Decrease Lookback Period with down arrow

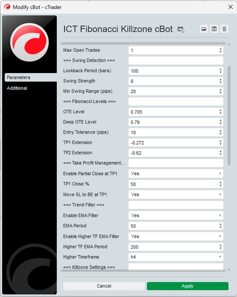[x=220, y=72]
